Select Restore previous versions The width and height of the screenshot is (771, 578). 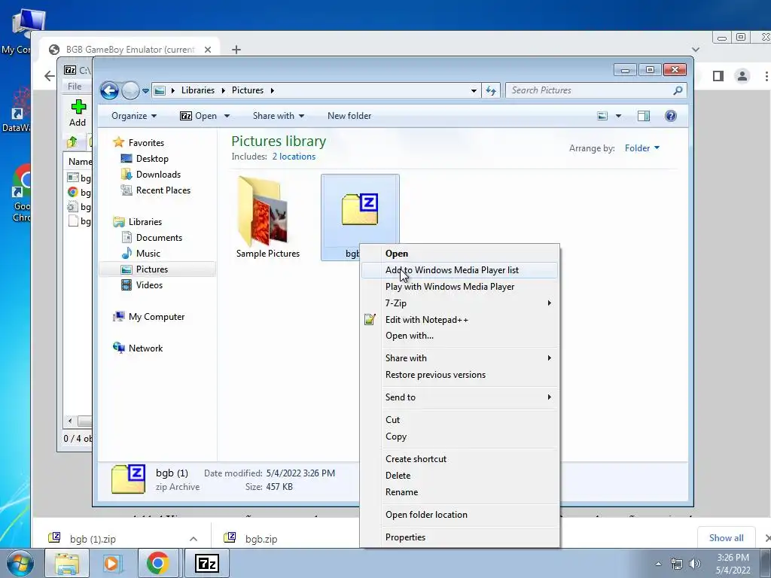459,375
